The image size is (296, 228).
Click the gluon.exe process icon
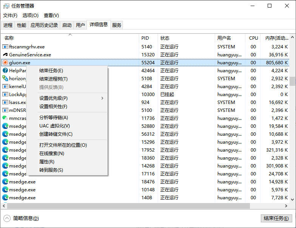pyautogui.click(x=5, y=63)
